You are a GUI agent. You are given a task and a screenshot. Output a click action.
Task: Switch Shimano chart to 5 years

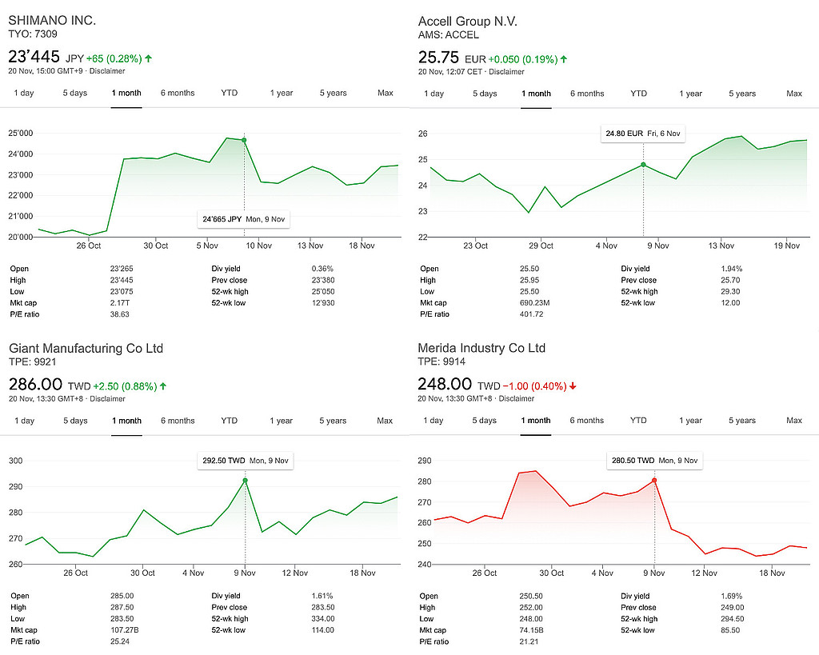(333, 93)
